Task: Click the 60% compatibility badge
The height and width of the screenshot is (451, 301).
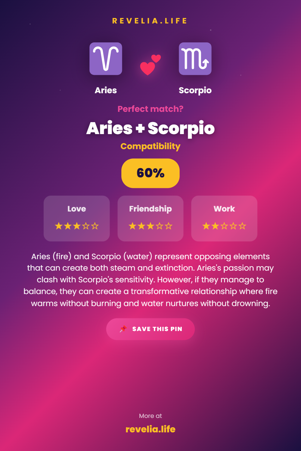Action: point(150,173)
